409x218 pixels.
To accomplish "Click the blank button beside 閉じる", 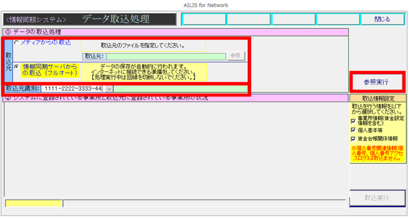I will point(338,19).
